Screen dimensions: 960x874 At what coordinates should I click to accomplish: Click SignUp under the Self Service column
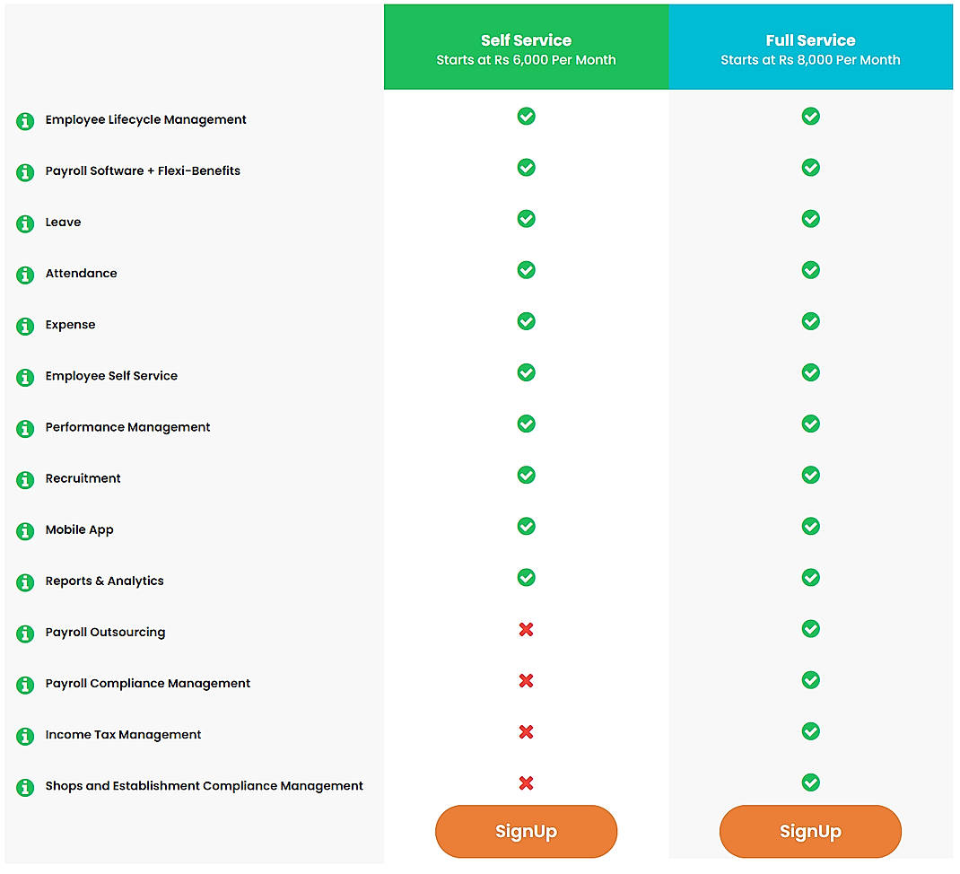pos(526,831)
